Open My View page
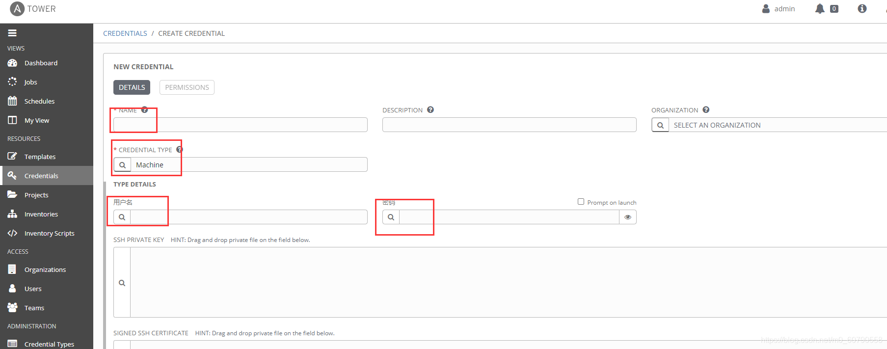Image resolution: width=887 pixels, height=349 pixels. [37, 120]
